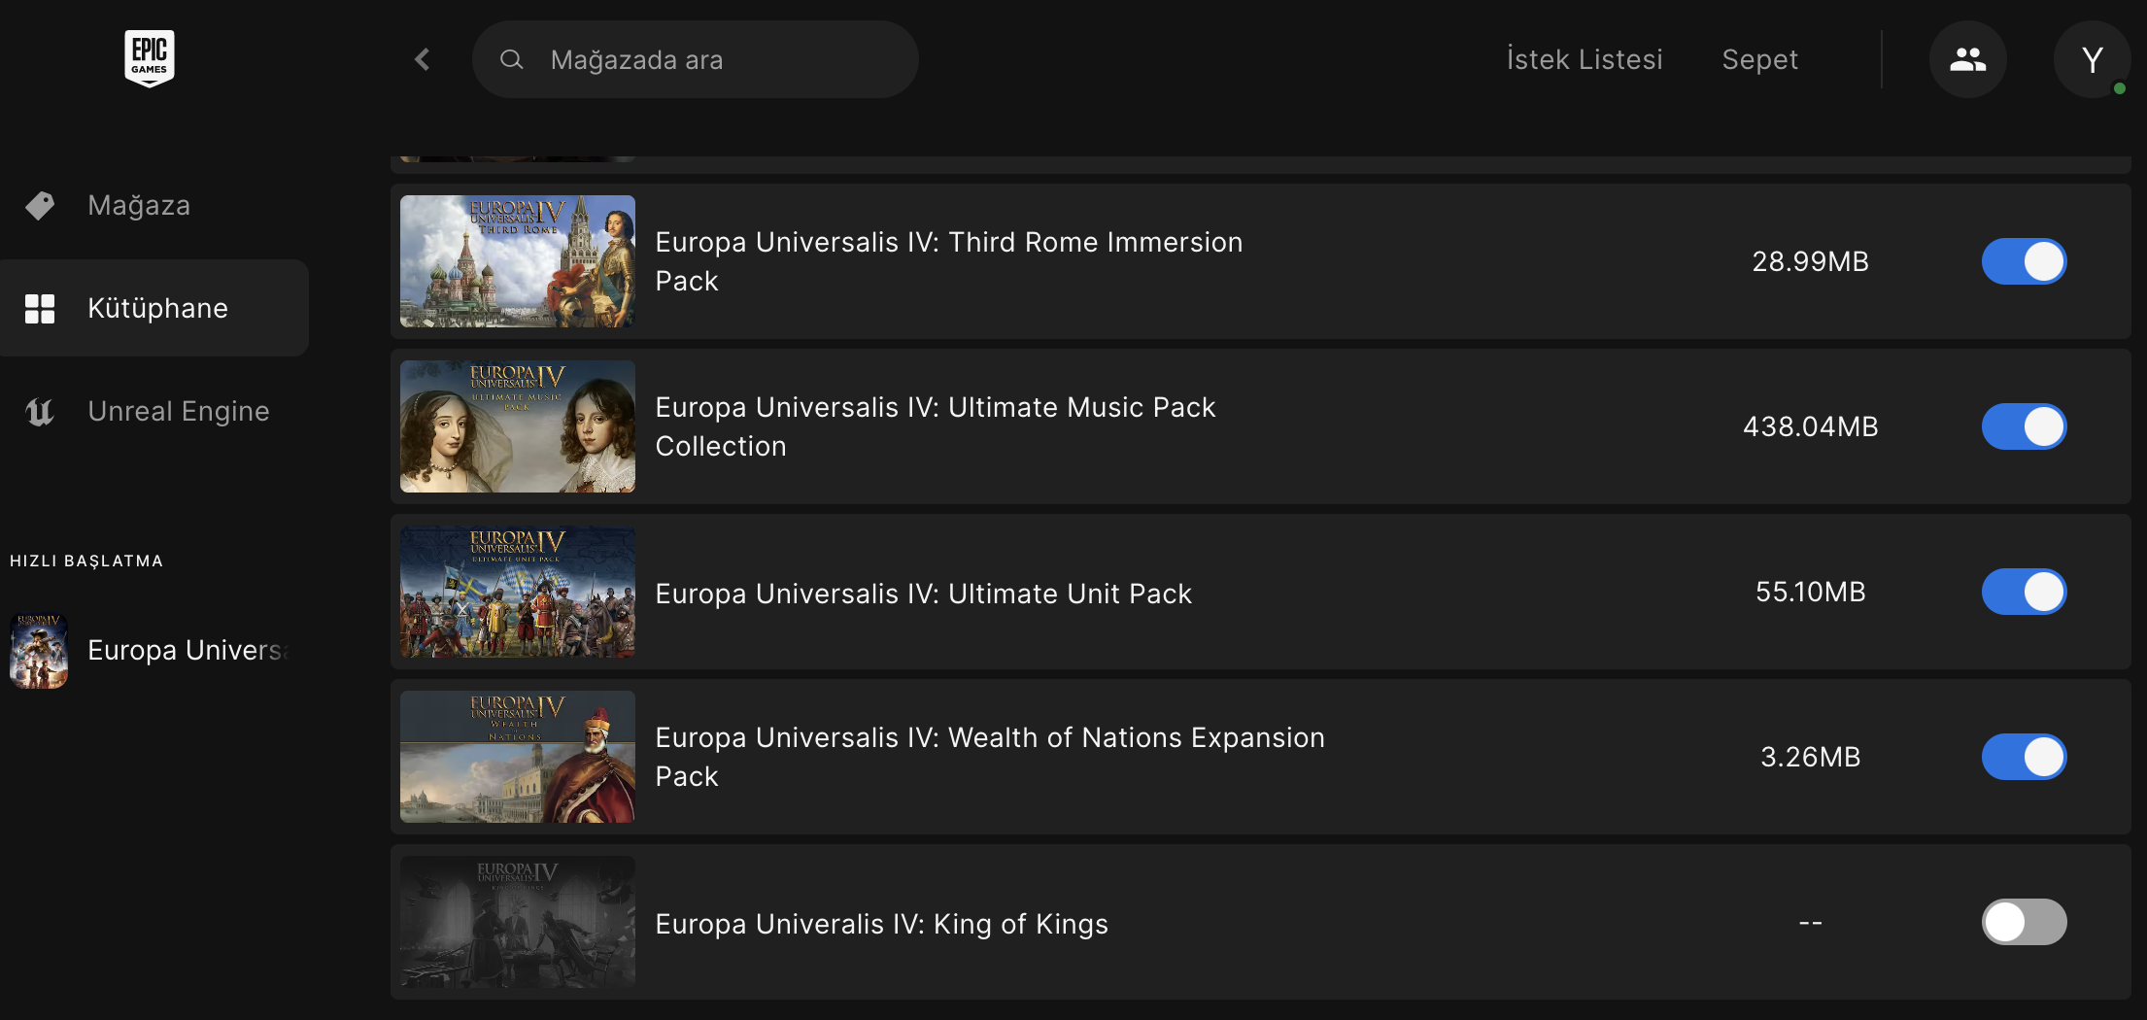Click the Epic Games logo

(x=150, y=58)
